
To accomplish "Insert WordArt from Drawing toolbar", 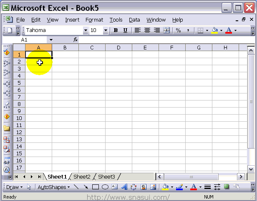I will 124,187.
